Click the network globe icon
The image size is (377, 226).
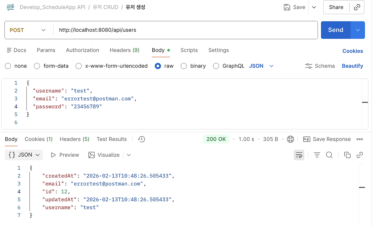290,139
